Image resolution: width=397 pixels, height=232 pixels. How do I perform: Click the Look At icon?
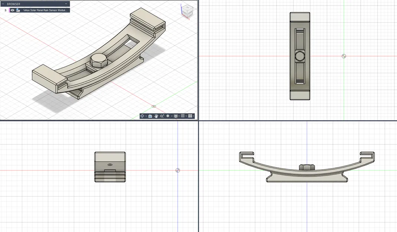150,116
